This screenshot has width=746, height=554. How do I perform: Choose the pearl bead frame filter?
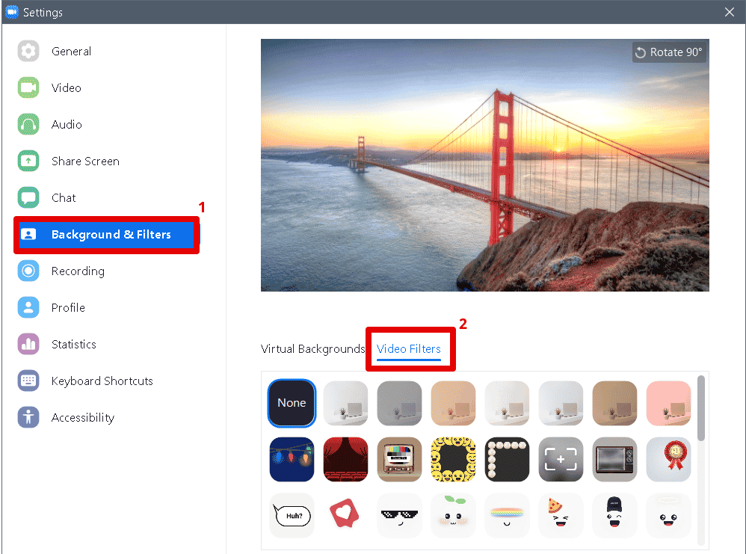pyautogui.click(x=507, y=459)
